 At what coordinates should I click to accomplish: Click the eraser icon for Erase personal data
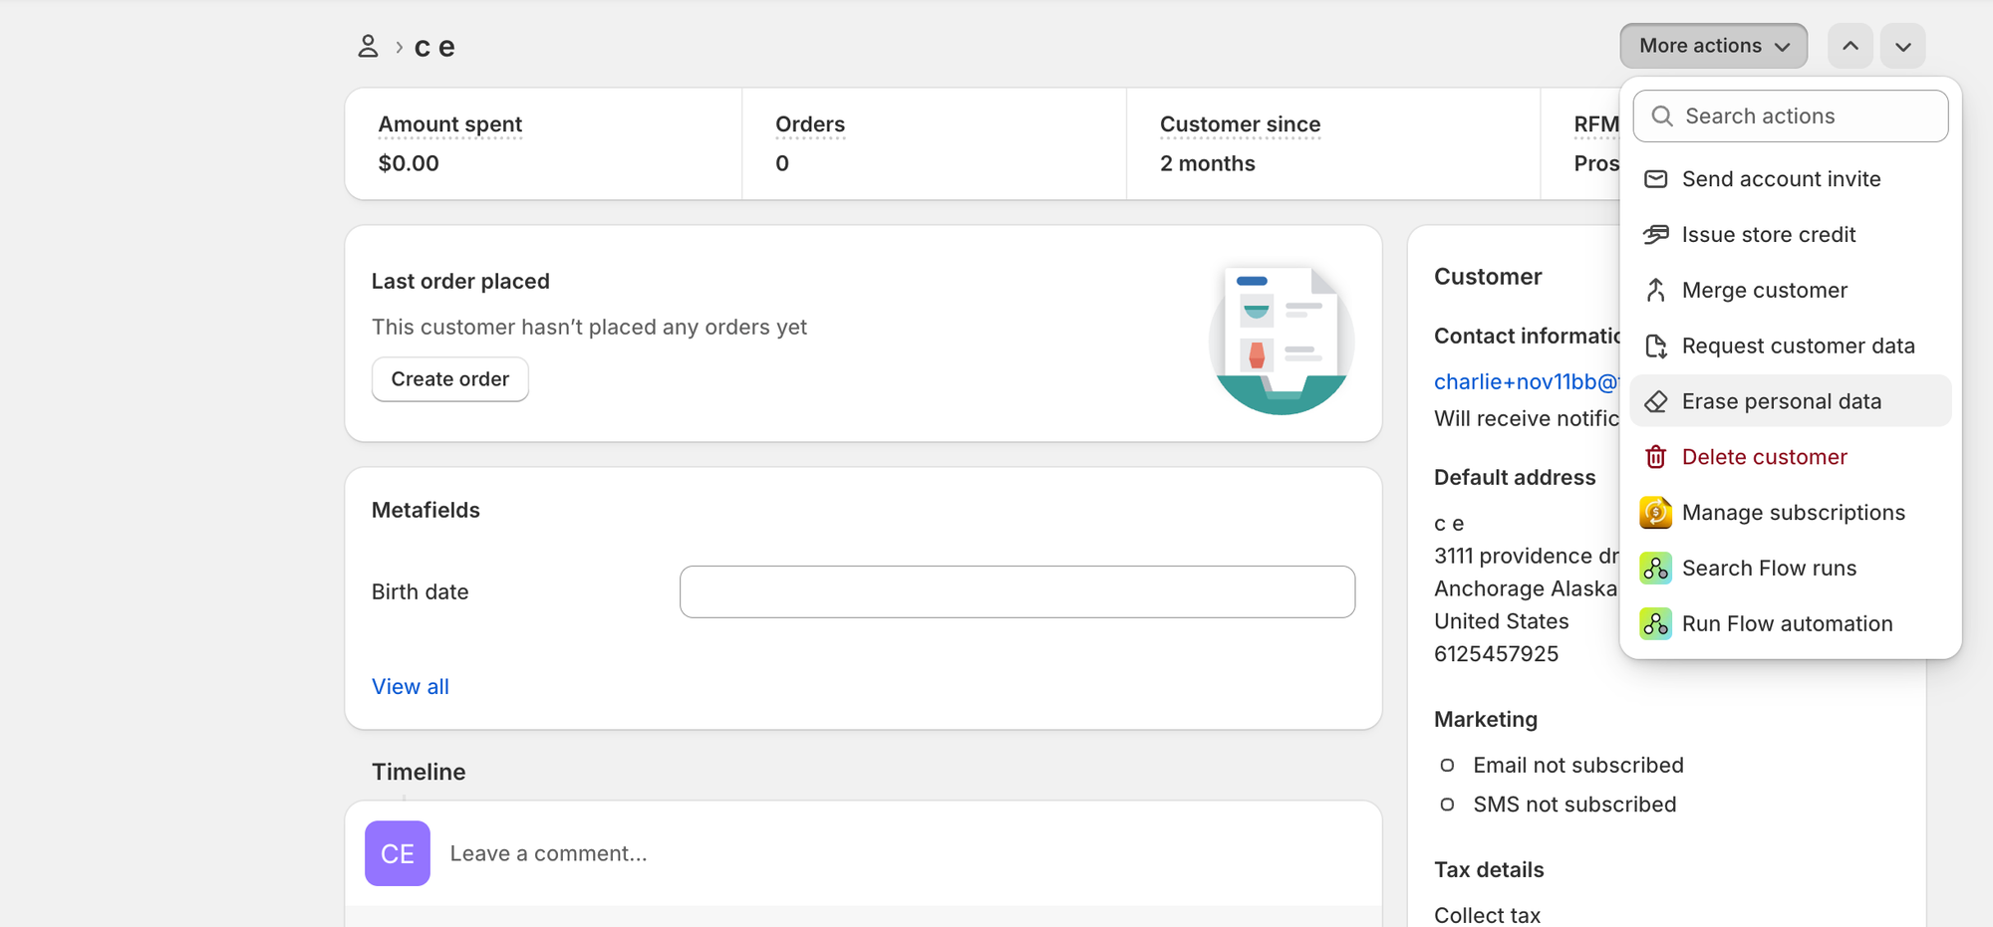tap(1655, 402)
